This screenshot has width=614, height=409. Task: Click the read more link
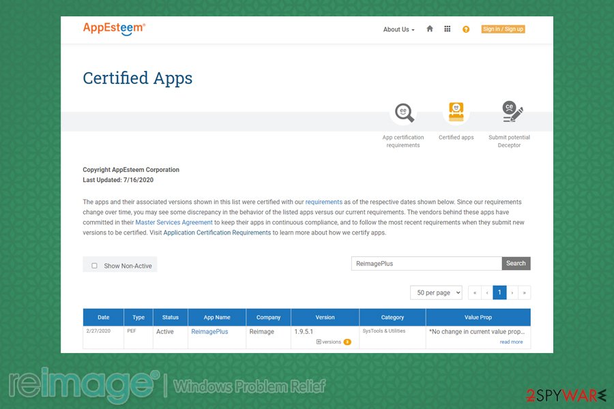pyautogui.click(x=511, y=342)
